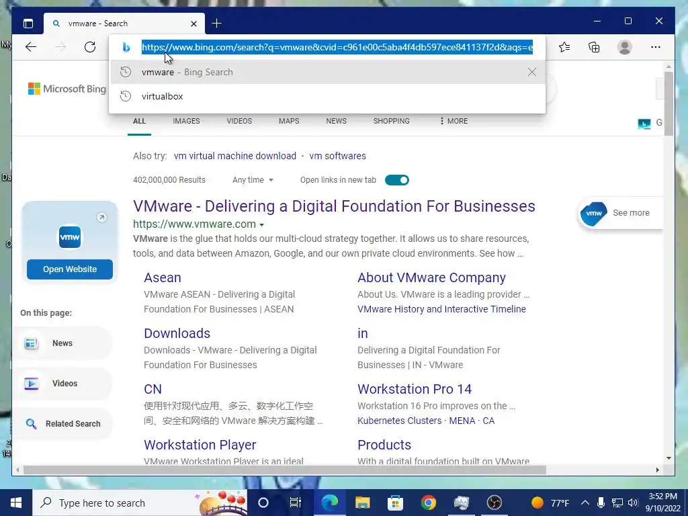Toggle Open links in new tab switch

396,180
